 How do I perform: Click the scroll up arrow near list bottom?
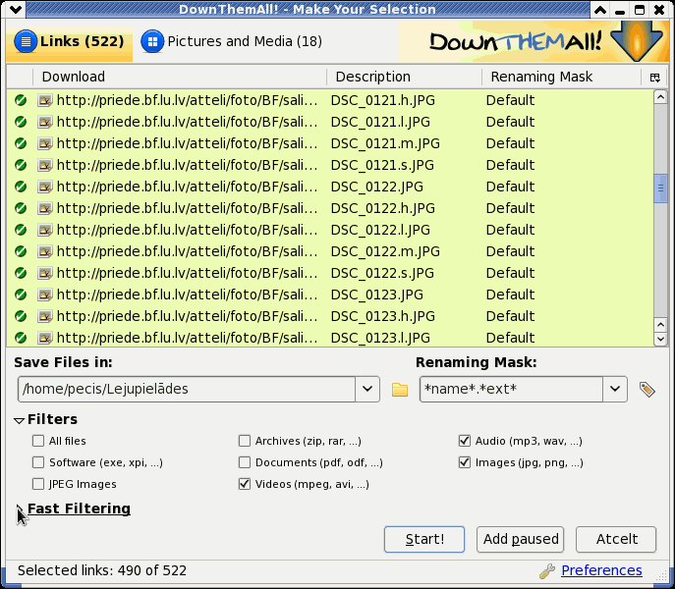[x=660, y=325]
